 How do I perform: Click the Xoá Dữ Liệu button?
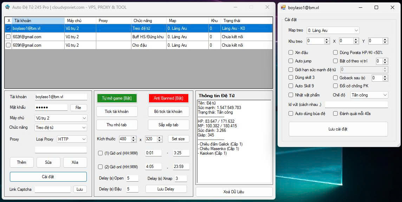pos(234,192)
